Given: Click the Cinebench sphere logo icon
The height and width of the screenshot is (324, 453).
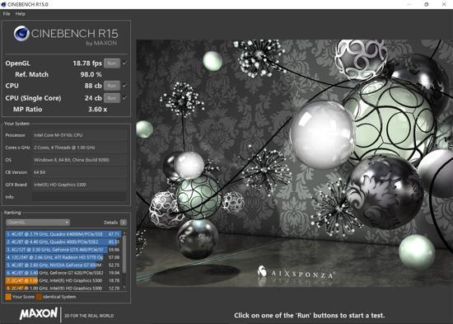Looking at the screenshot, I should point(21,34).
